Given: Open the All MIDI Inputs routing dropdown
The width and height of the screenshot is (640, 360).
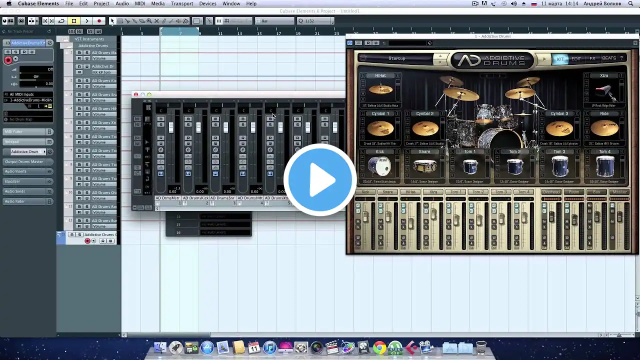Looking at the screenshot, I should (28, 94).
